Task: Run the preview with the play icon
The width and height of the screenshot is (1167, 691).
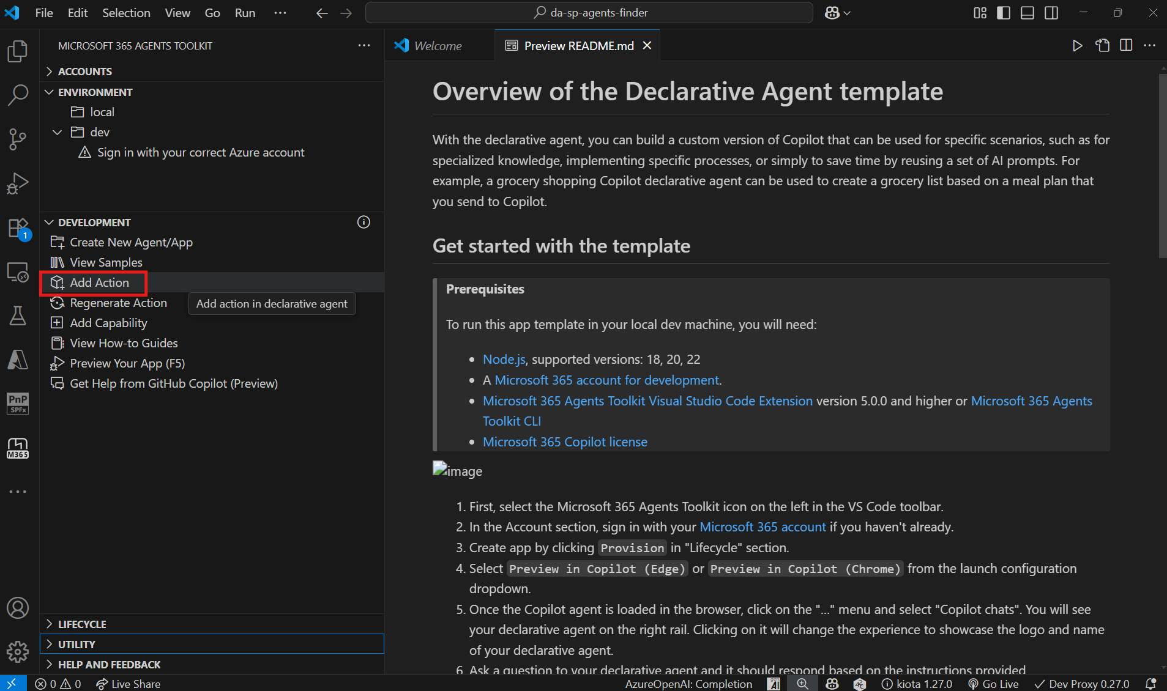Action: (1077, 46)
